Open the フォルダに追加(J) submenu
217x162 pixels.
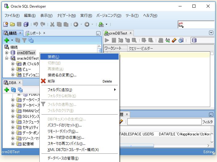(79, 90)
